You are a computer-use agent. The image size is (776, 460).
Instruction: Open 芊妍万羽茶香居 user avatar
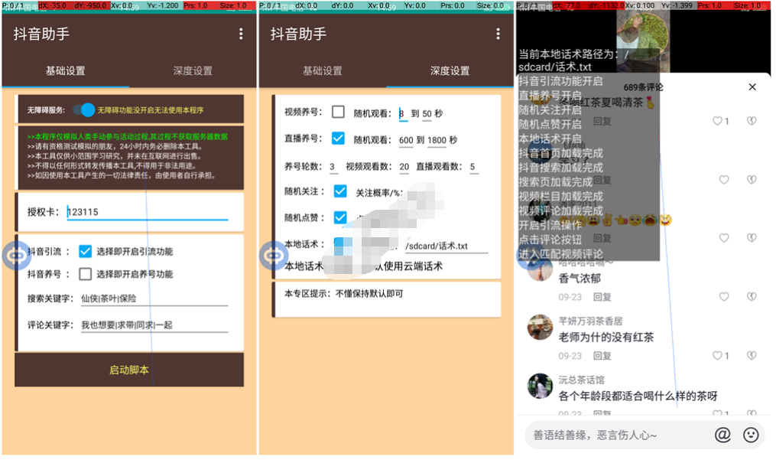(540, 327)
